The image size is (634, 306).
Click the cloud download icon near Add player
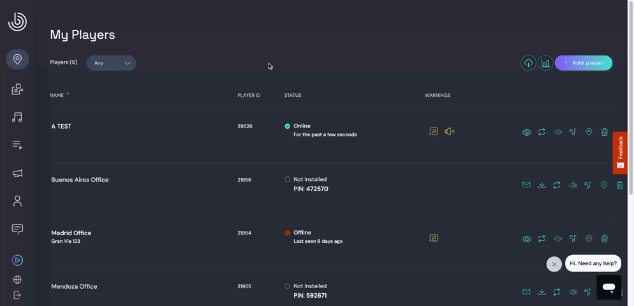point(528,63)
